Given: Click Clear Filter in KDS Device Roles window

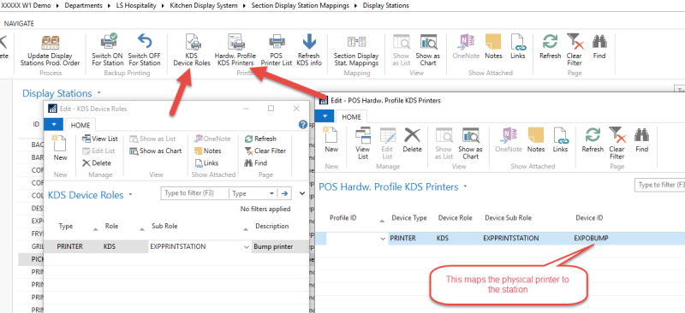Looking at the screenshot, I should pyautogui.click(x=265, y=151).
